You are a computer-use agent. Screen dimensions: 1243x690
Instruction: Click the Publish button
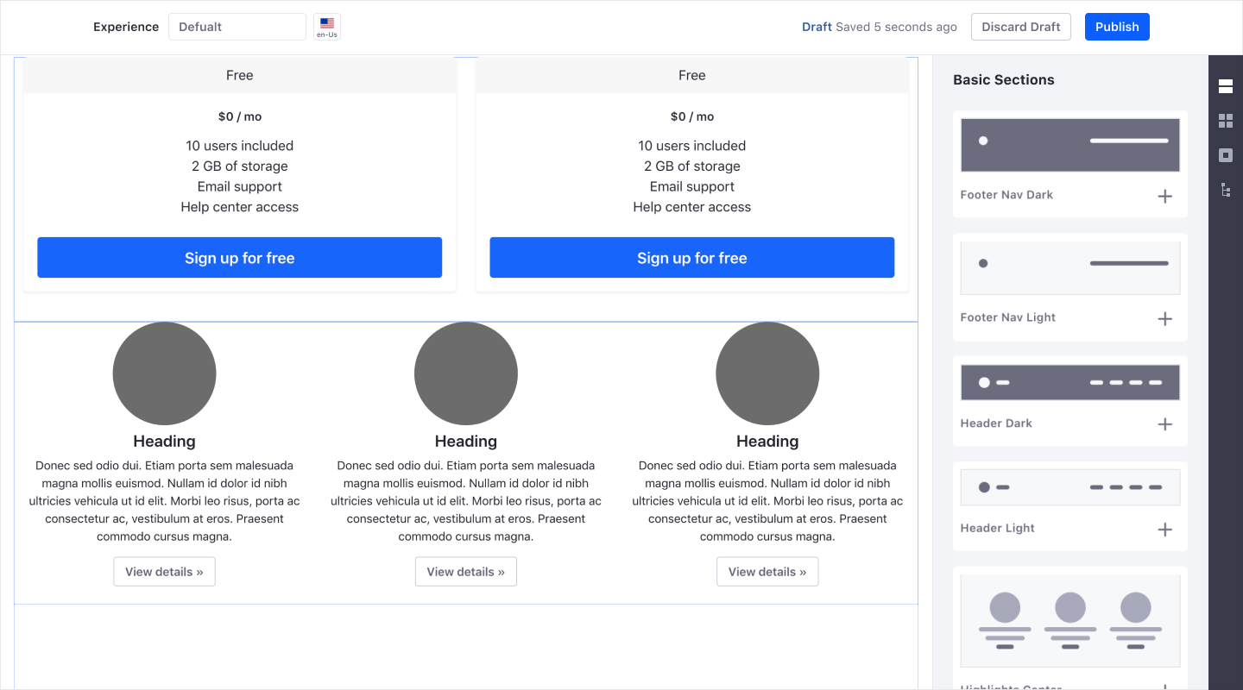tap(1117, 27)
